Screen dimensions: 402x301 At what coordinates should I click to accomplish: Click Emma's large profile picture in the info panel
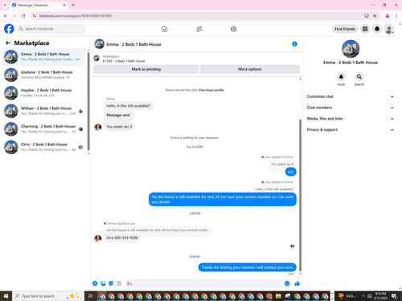[351, 49]
